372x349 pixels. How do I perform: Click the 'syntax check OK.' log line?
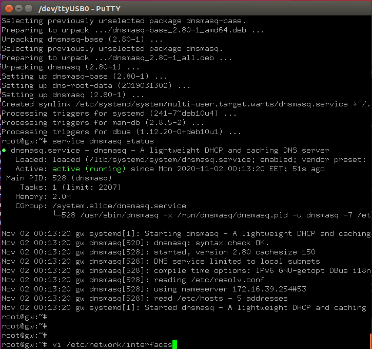tap(135, 243)
